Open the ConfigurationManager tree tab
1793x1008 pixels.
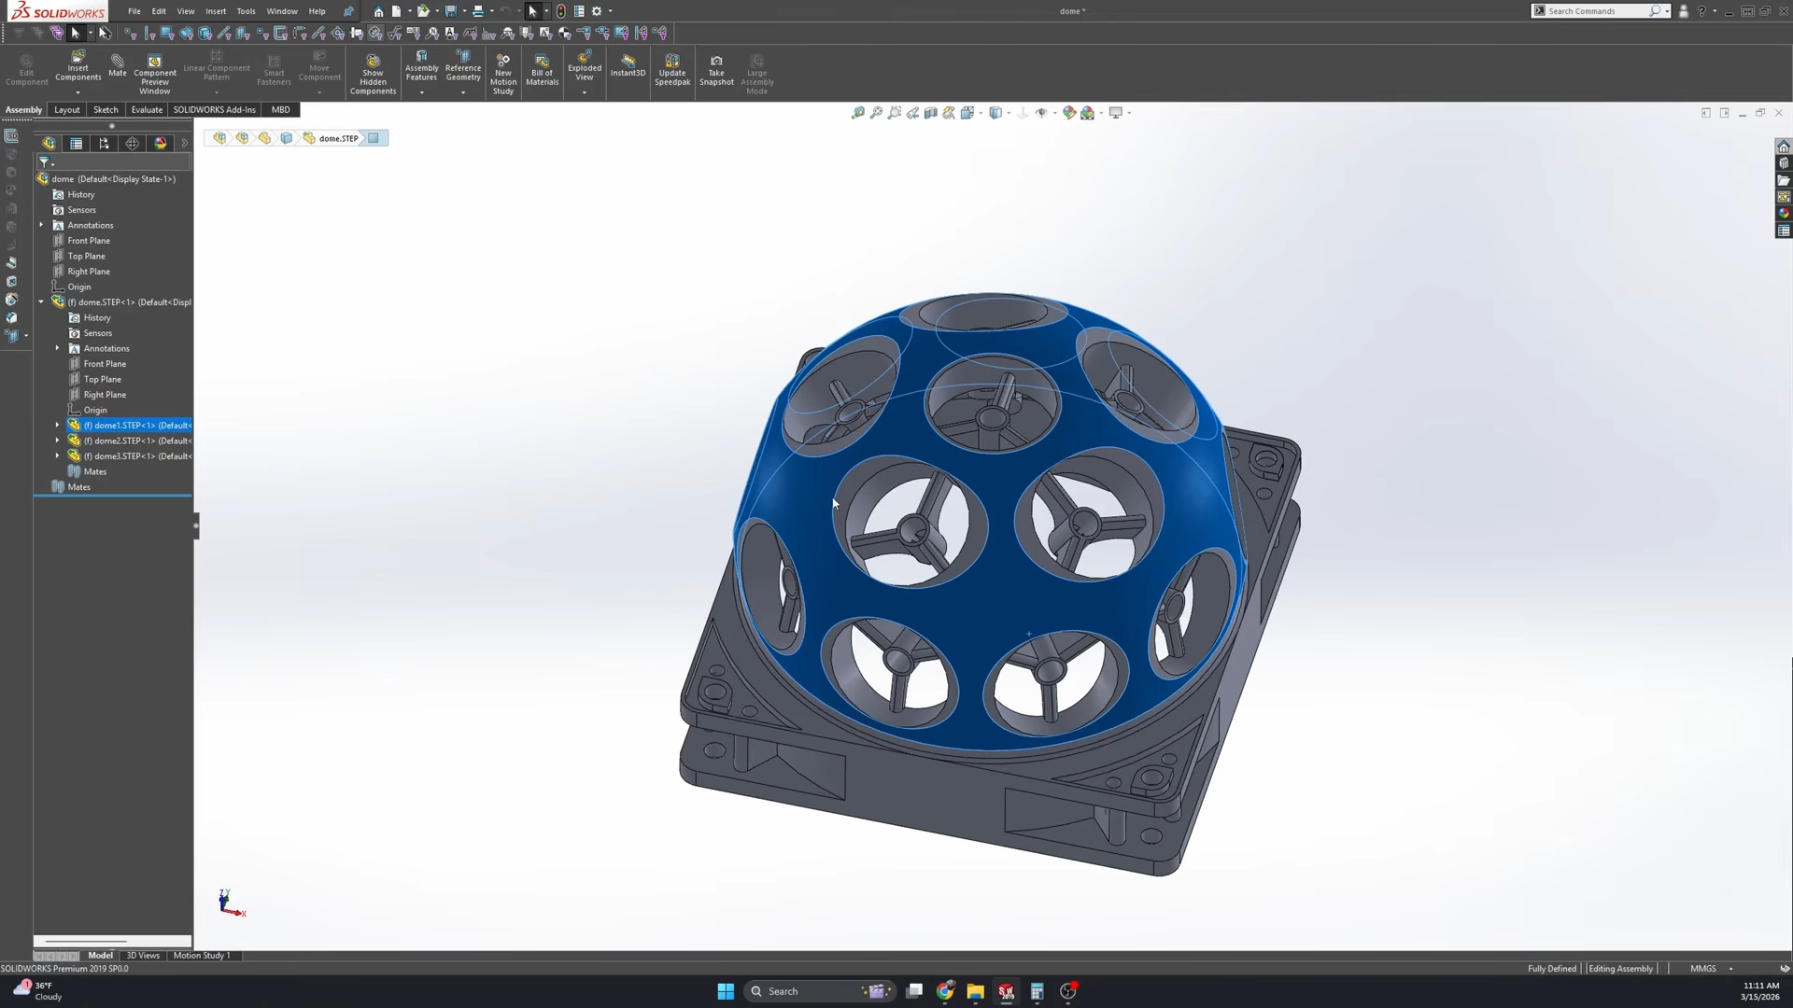coord(104,143)
